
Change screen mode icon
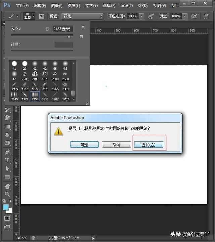[7, 227]
